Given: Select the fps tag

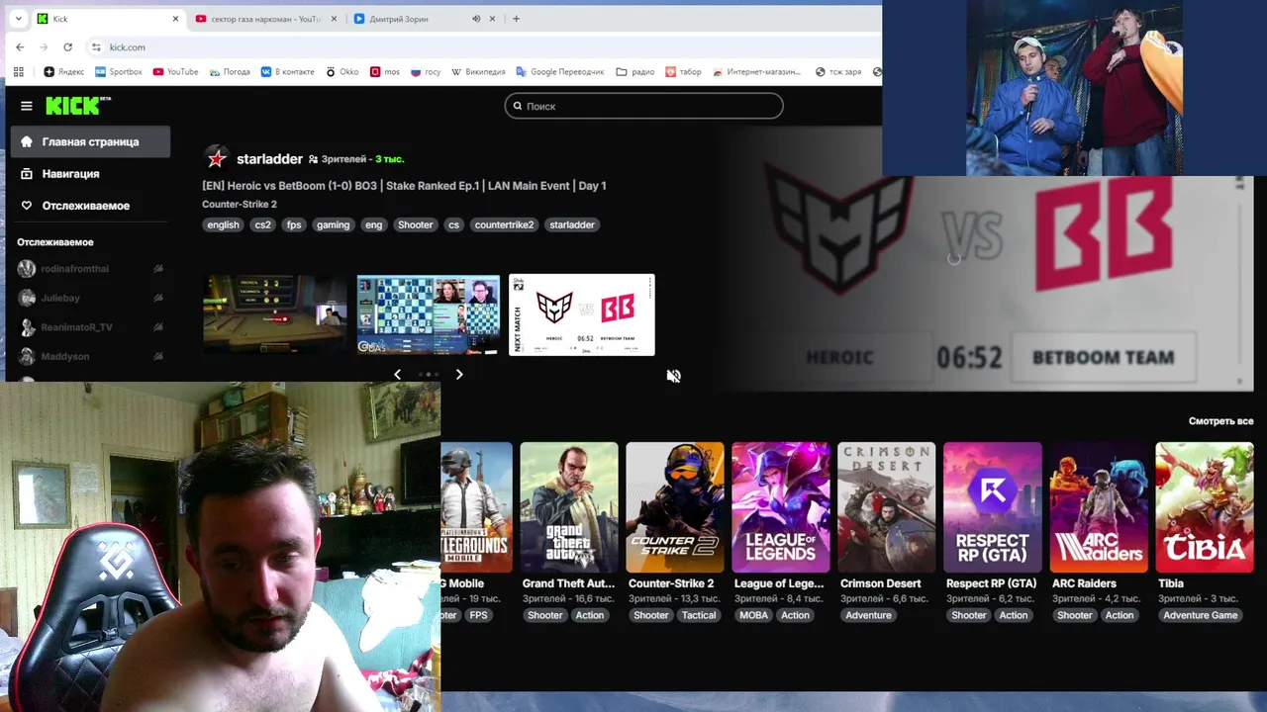Looking at the screenshot, I should (294, 224).
